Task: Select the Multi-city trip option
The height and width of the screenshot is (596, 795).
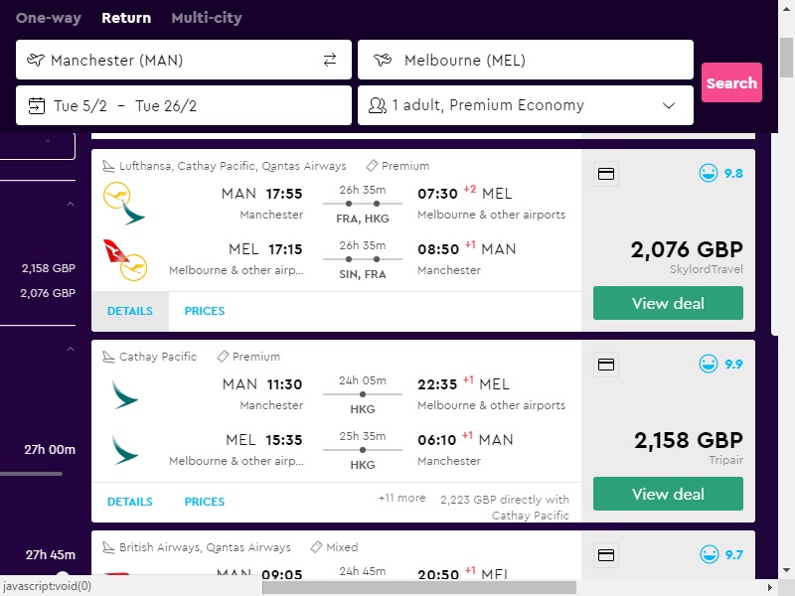Action: [x=206, y=18]
